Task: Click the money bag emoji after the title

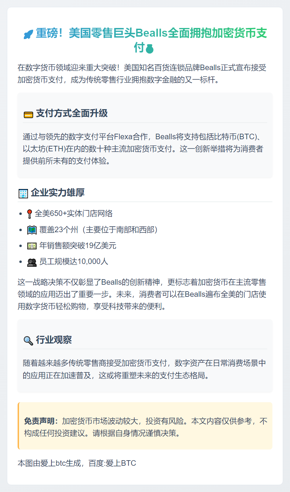Action: click(149, 49)
